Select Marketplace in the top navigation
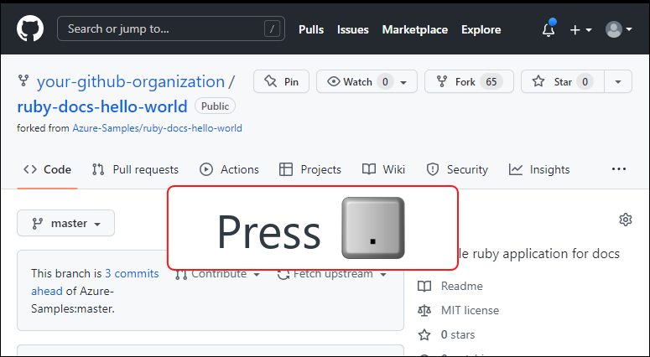 click(414, 29)
